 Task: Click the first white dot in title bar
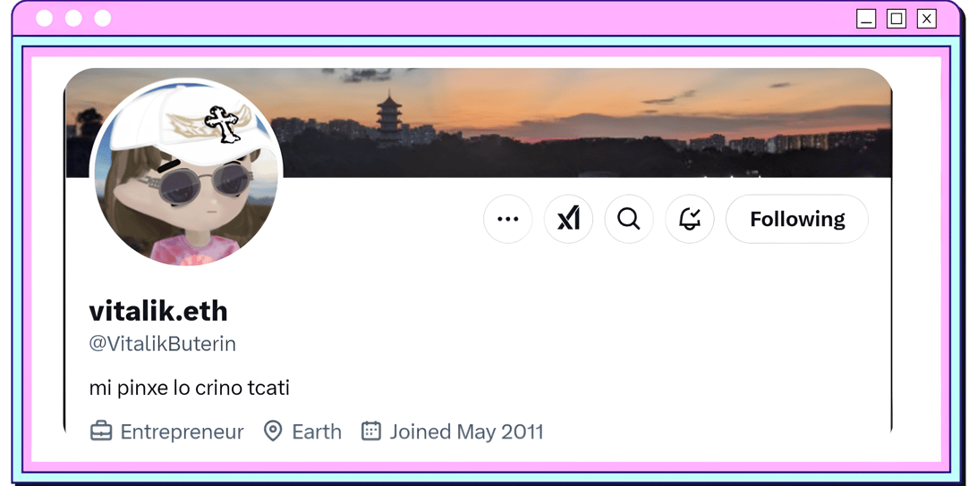(x=44, y=19)
